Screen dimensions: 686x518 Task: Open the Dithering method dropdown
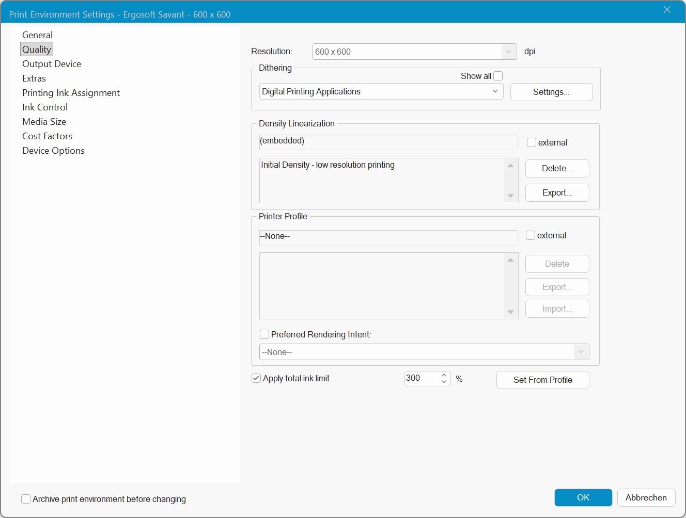494,91
